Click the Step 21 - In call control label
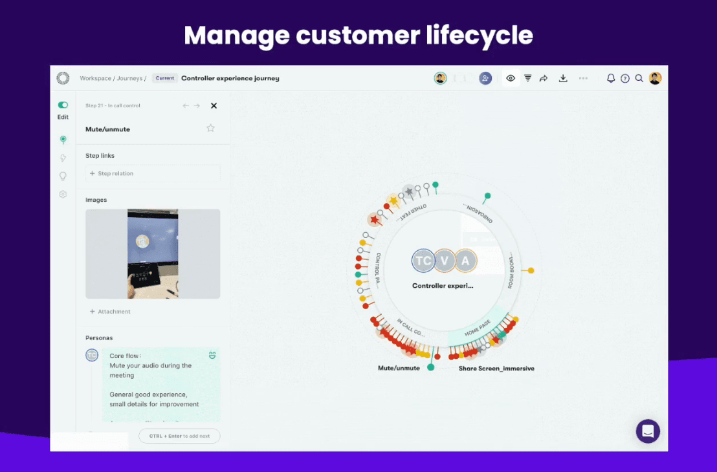Viewport: 717px width, 472px height. pos(113,105)
